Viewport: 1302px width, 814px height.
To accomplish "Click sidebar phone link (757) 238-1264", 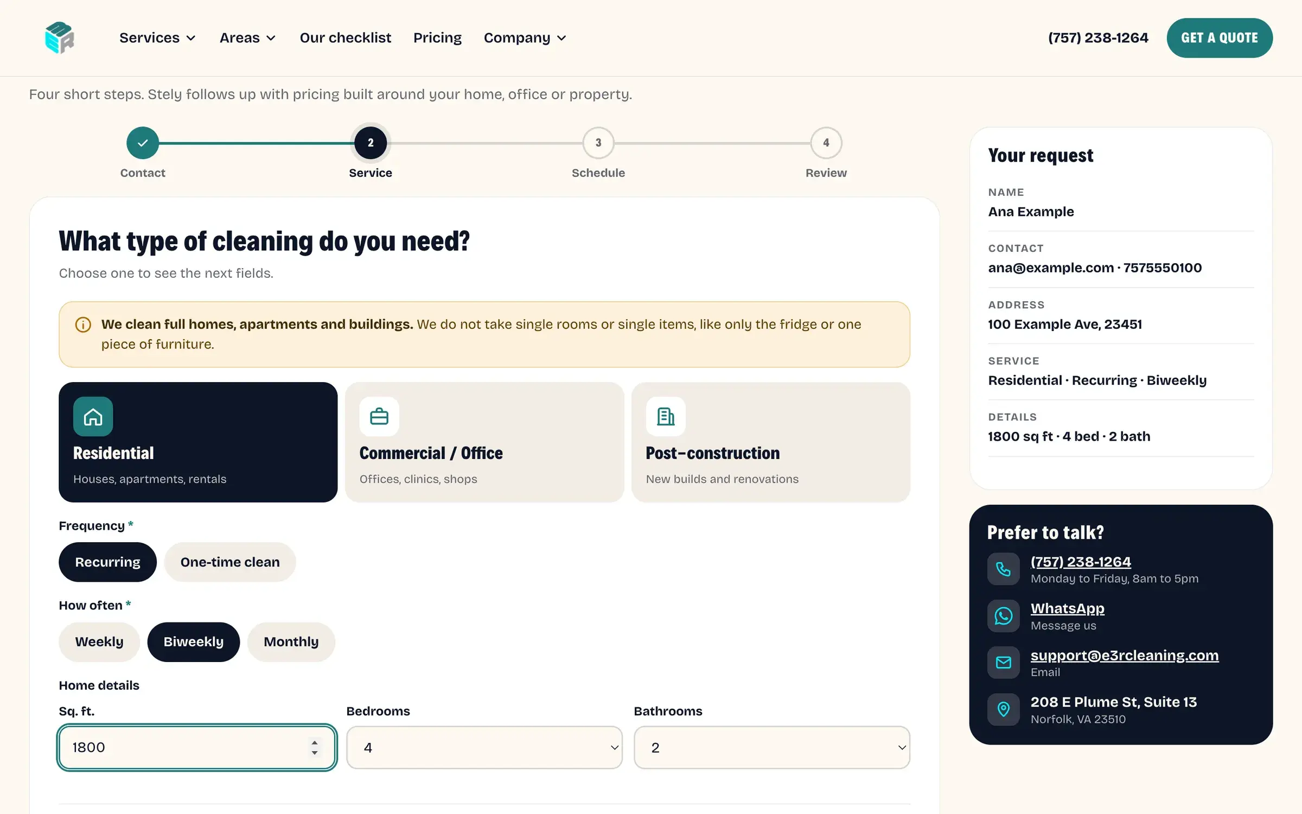I will coord(1081,562).
